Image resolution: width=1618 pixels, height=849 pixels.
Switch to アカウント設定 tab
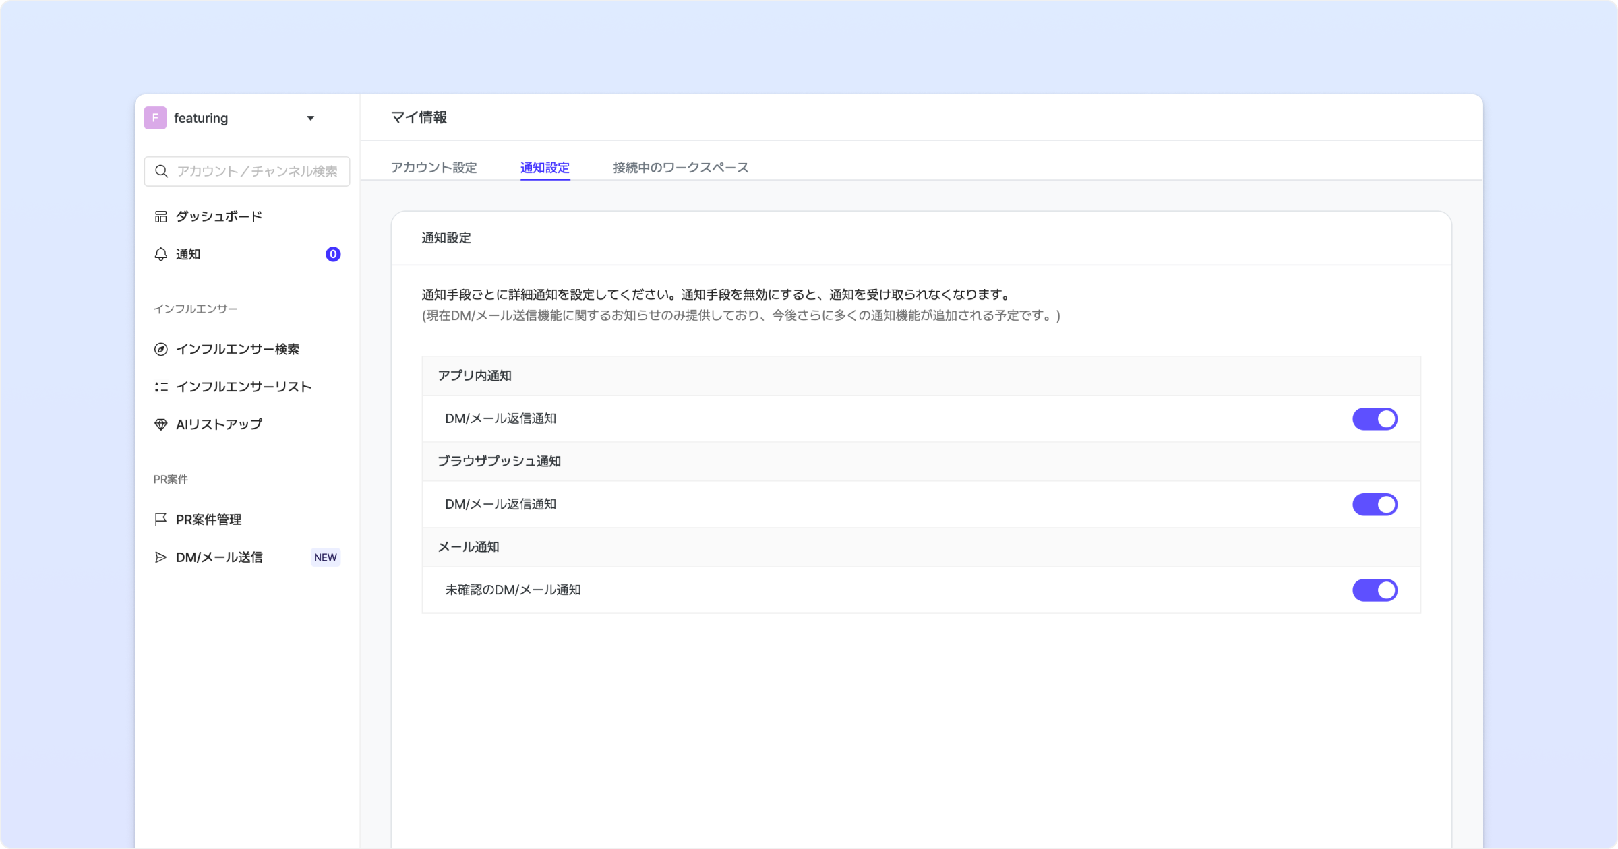click(433, 168)
